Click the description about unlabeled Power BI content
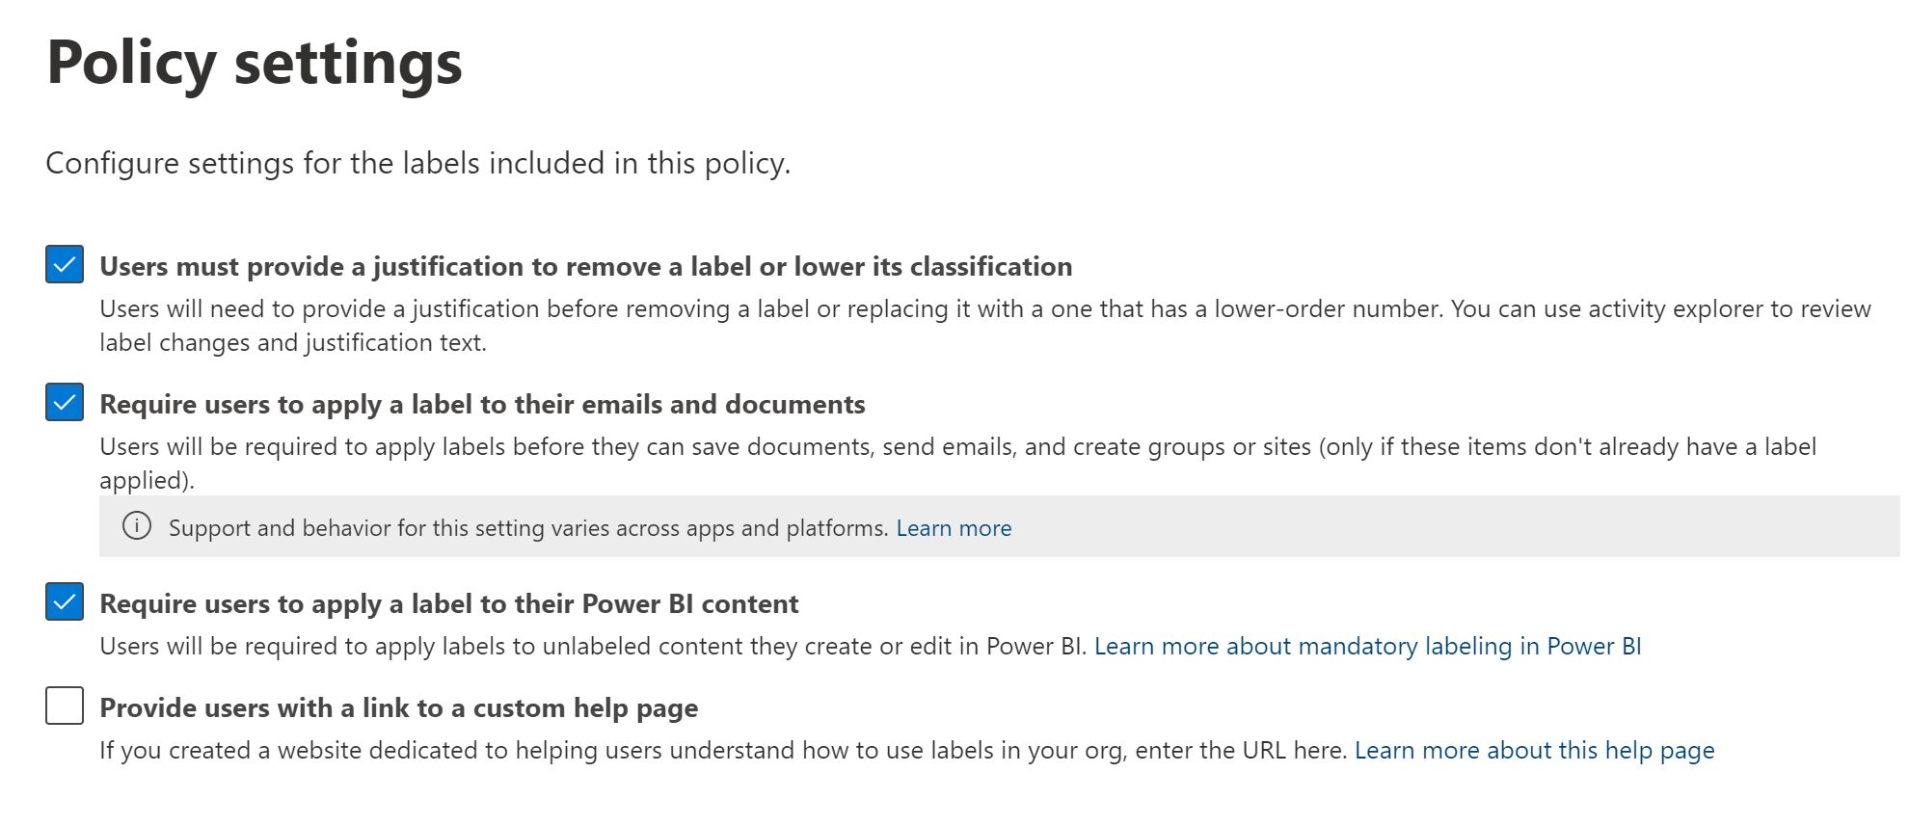 [593, 646]
